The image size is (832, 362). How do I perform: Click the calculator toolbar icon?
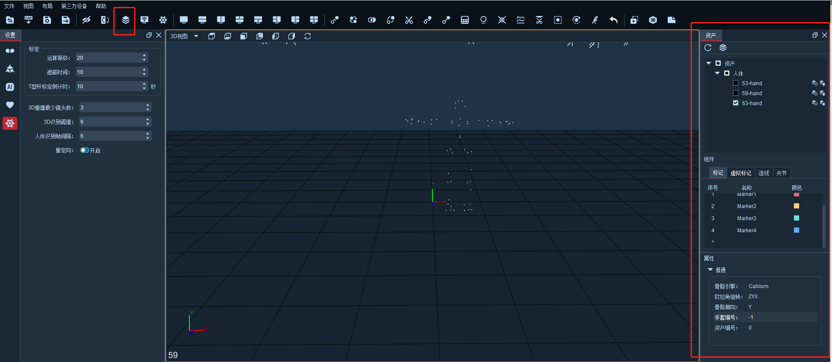[465, 20]
